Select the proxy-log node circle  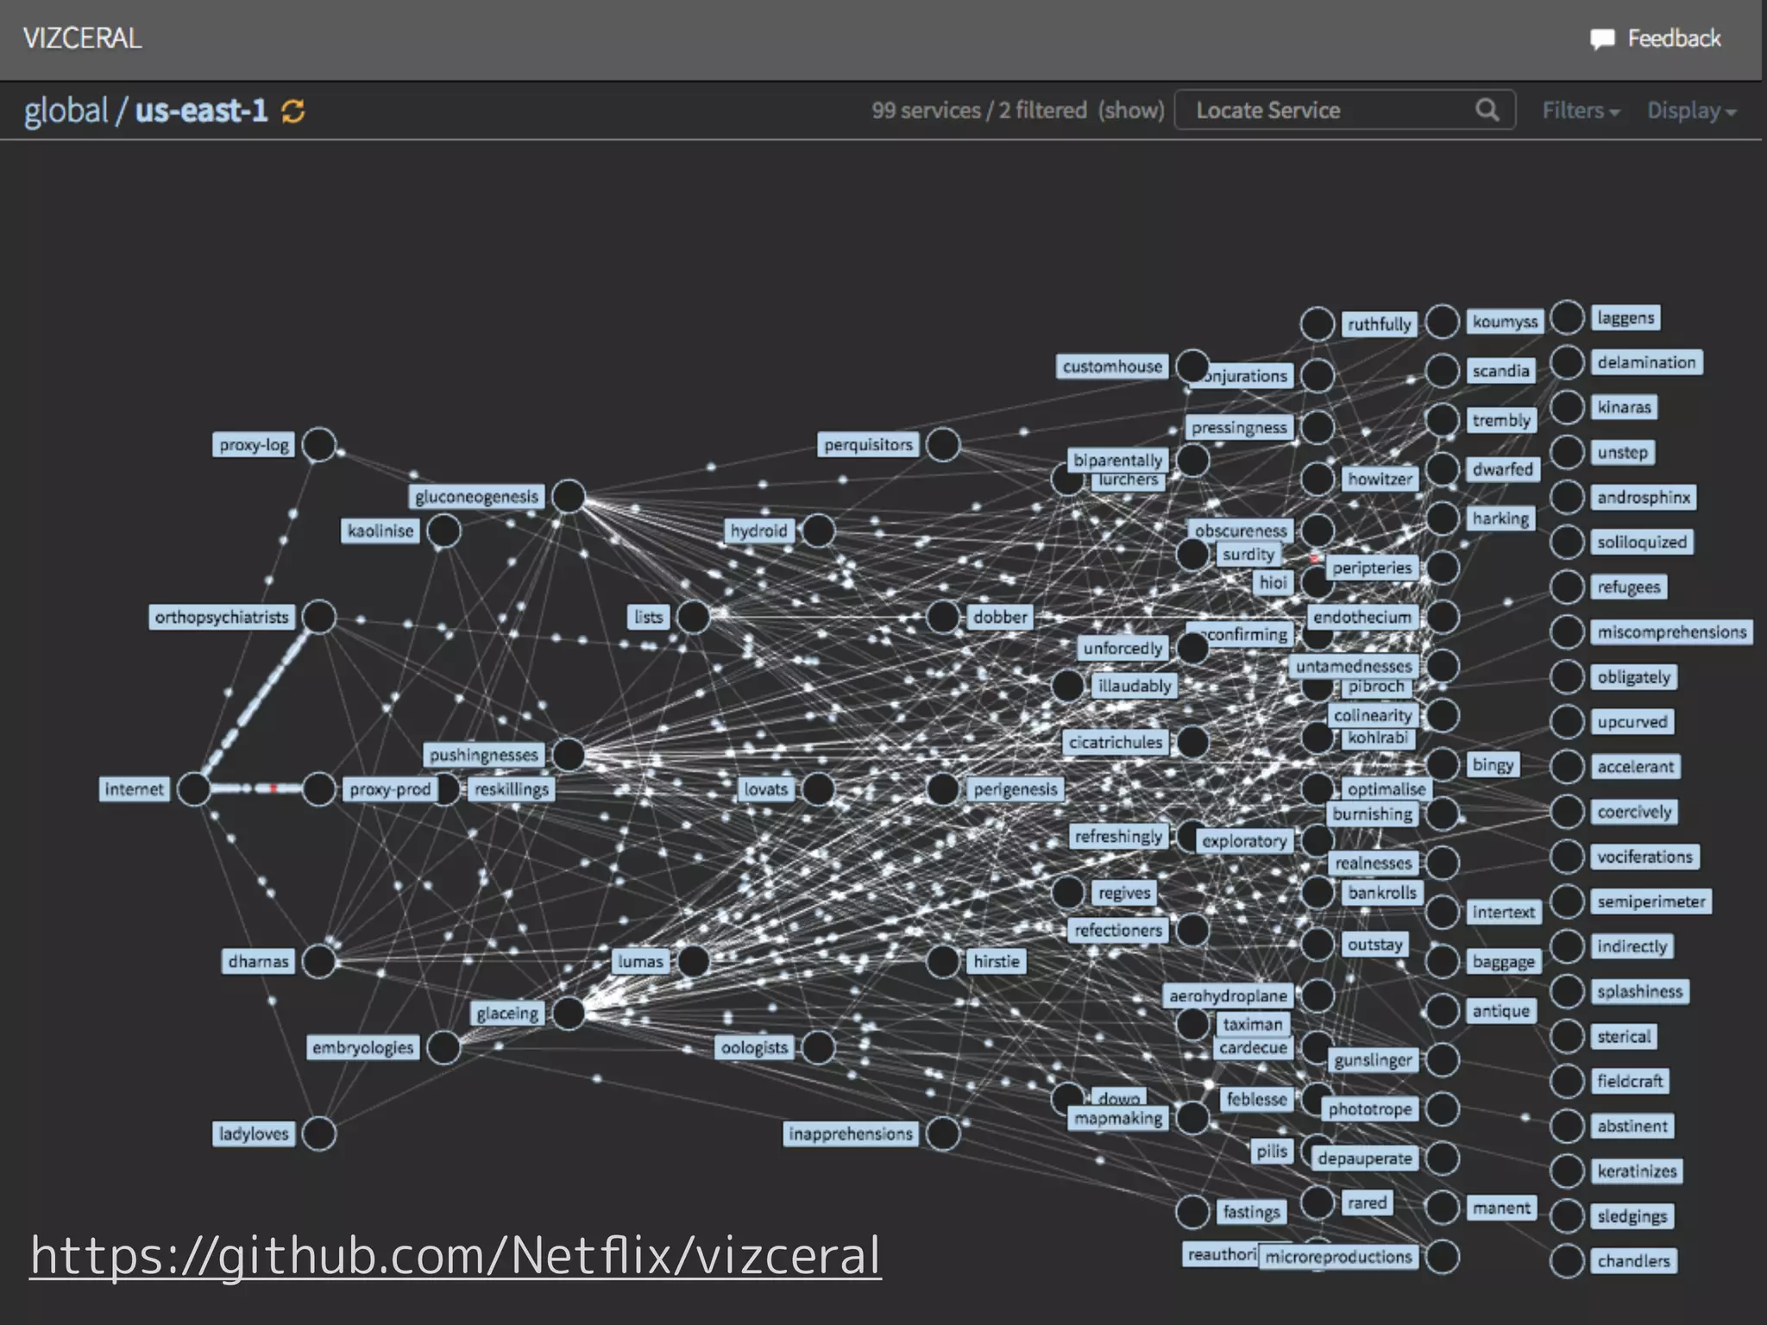[x=319, y=444]
